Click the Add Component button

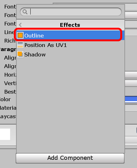[x=70, y=158]
